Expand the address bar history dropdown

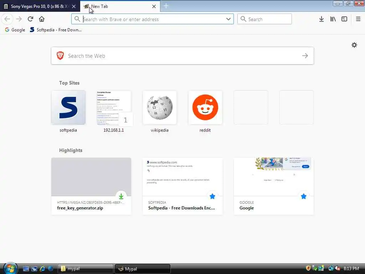[228, 19]
